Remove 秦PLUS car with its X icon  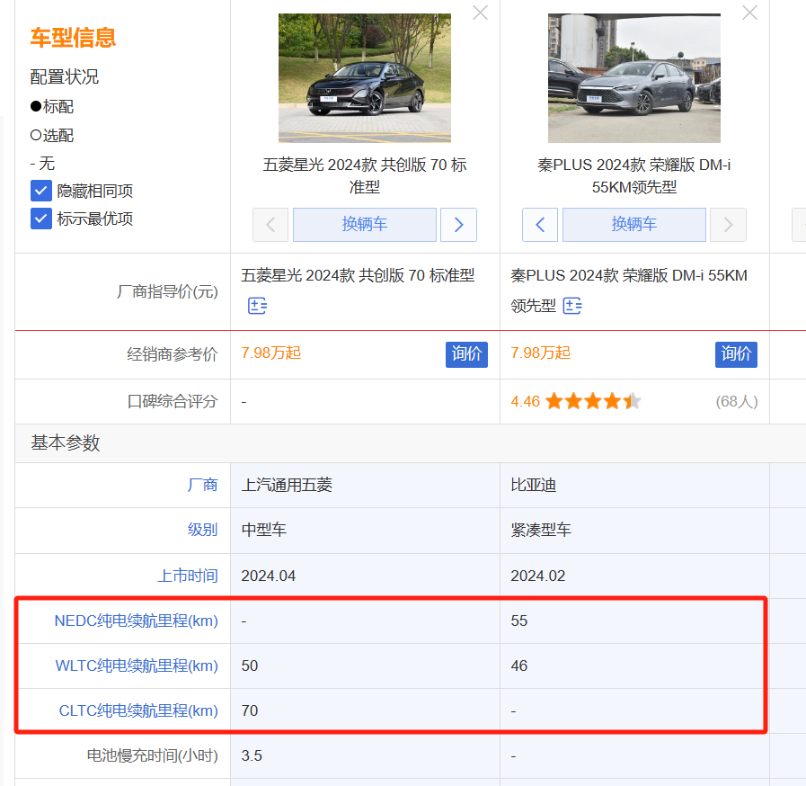pos(749,13)
